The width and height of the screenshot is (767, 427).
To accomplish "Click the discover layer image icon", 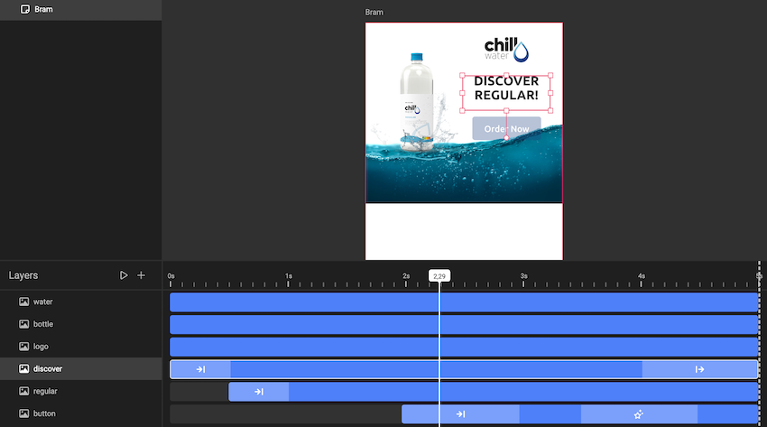I will click(x=24, y=369).
